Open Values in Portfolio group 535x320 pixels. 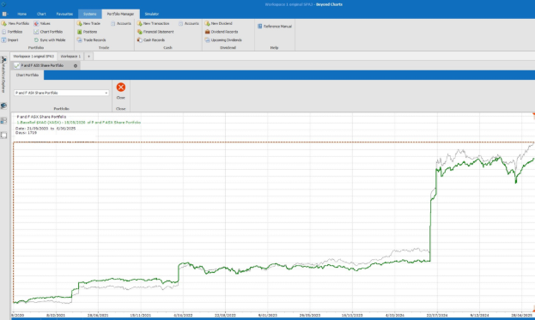pyautogui.click(x=42, y=23)
